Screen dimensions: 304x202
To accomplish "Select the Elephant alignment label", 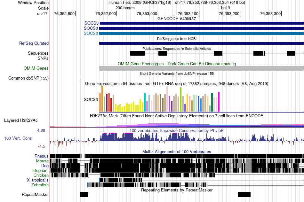I will pyautogui.click(x=40, y=170).
